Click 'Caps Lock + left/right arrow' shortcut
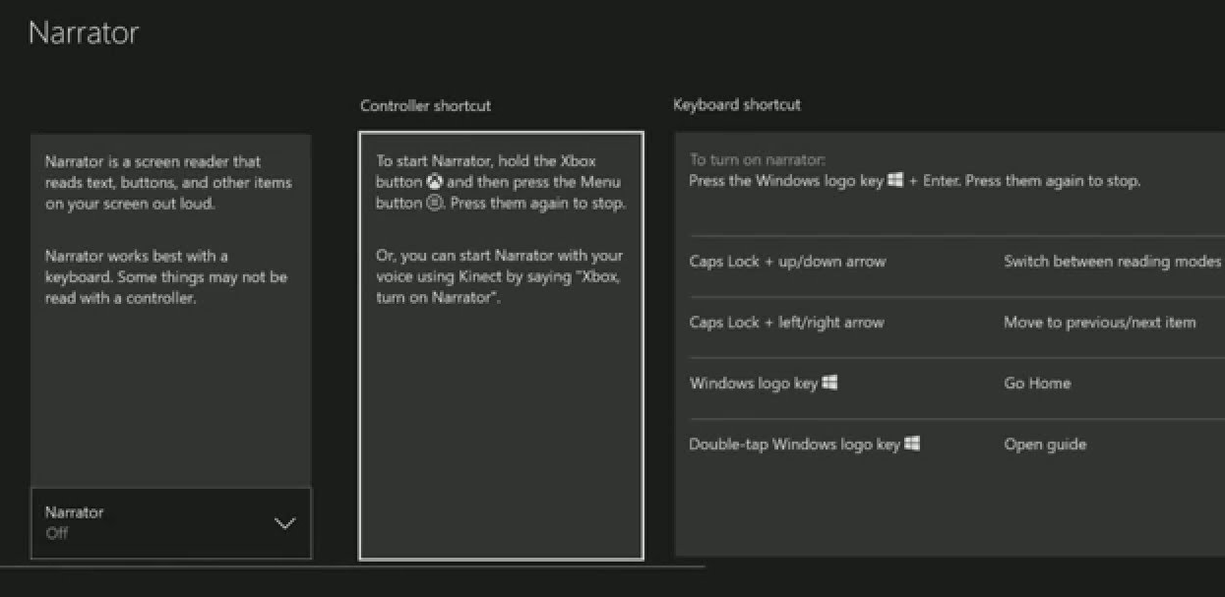Viewport: 1225px width, 597px height. [x=786, y=323]
